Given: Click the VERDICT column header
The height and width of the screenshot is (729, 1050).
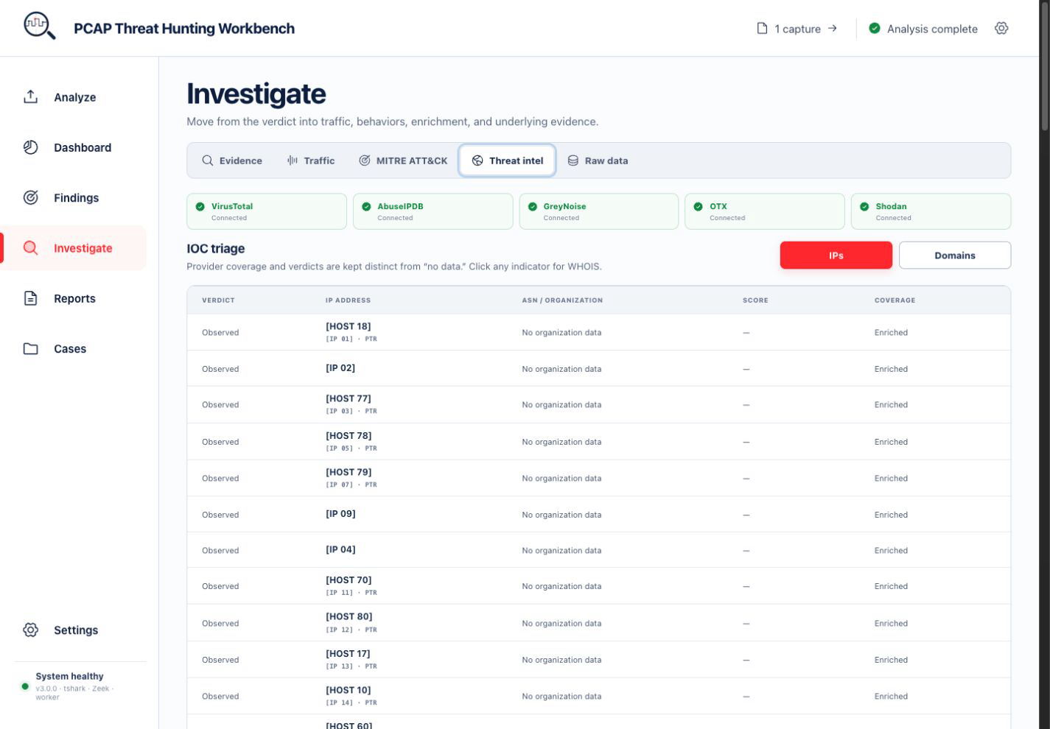Looking at the screenshot, I should [218, 300].
